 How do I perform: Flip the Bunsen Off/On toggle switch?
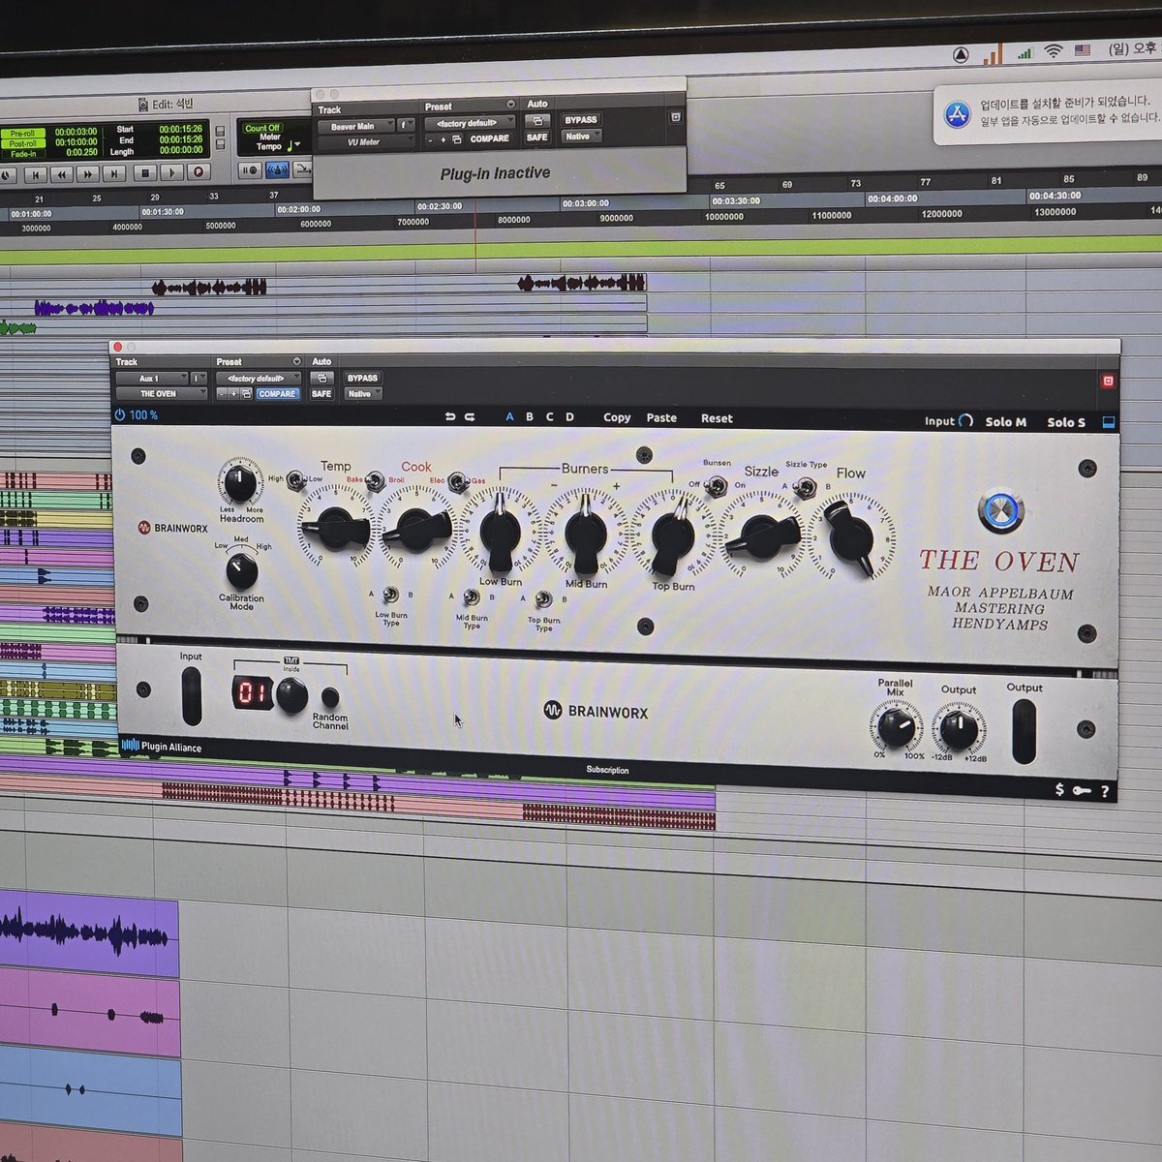(x=718, y=485)
